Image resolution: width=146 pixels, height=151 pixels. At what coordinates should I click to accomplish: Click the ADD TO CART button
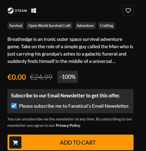click(70, 142)
